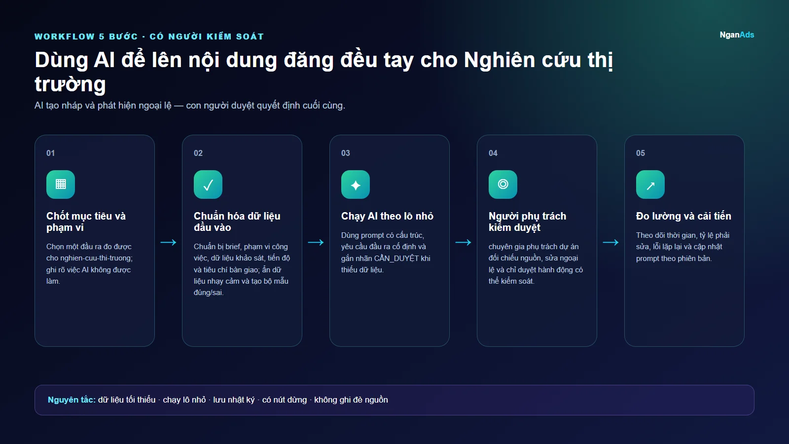Click the step number 01 label
Viewport: 789px width, 444px height.
pyautogui.click(x=51, y=153)
